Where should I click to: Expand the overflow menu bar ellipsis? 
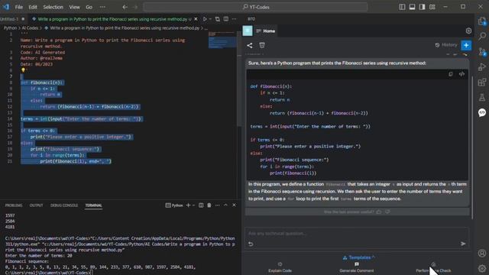(x=102, y=7)
